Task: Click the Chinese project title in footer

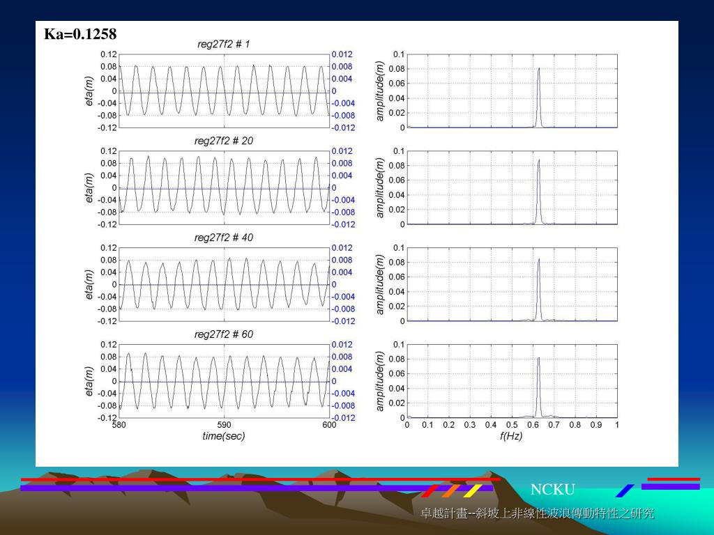Action: click(538, 513)
